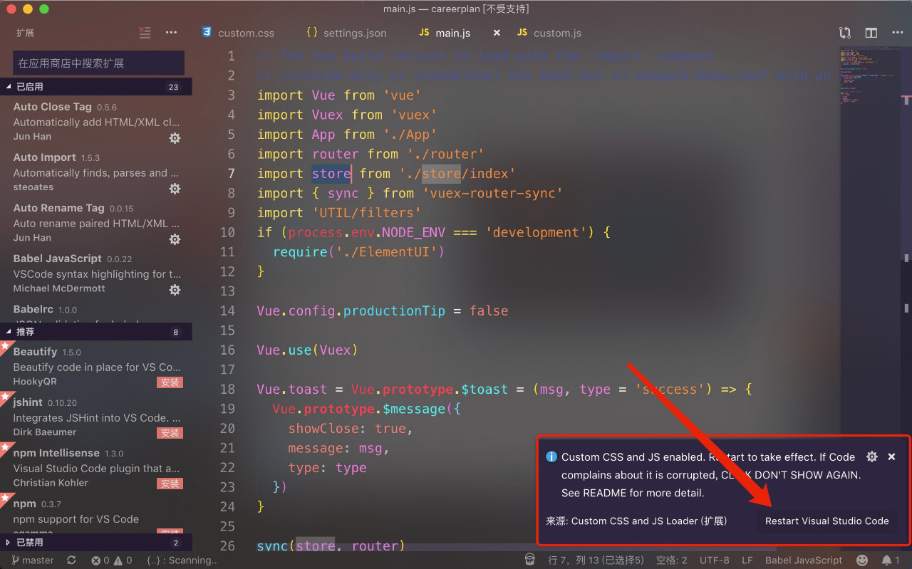Synchronize changes via the sync icon
The image size is (912, 569).
71,560
